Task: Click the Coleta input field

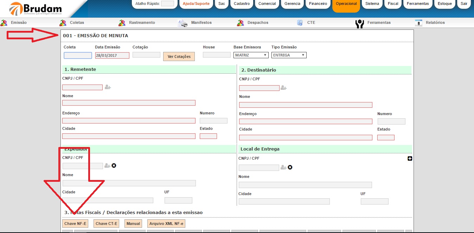Action: [78, 55]
